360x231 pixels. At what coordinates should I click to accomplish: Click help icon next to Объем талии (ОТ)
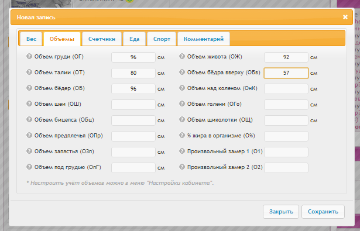[29, 72]
